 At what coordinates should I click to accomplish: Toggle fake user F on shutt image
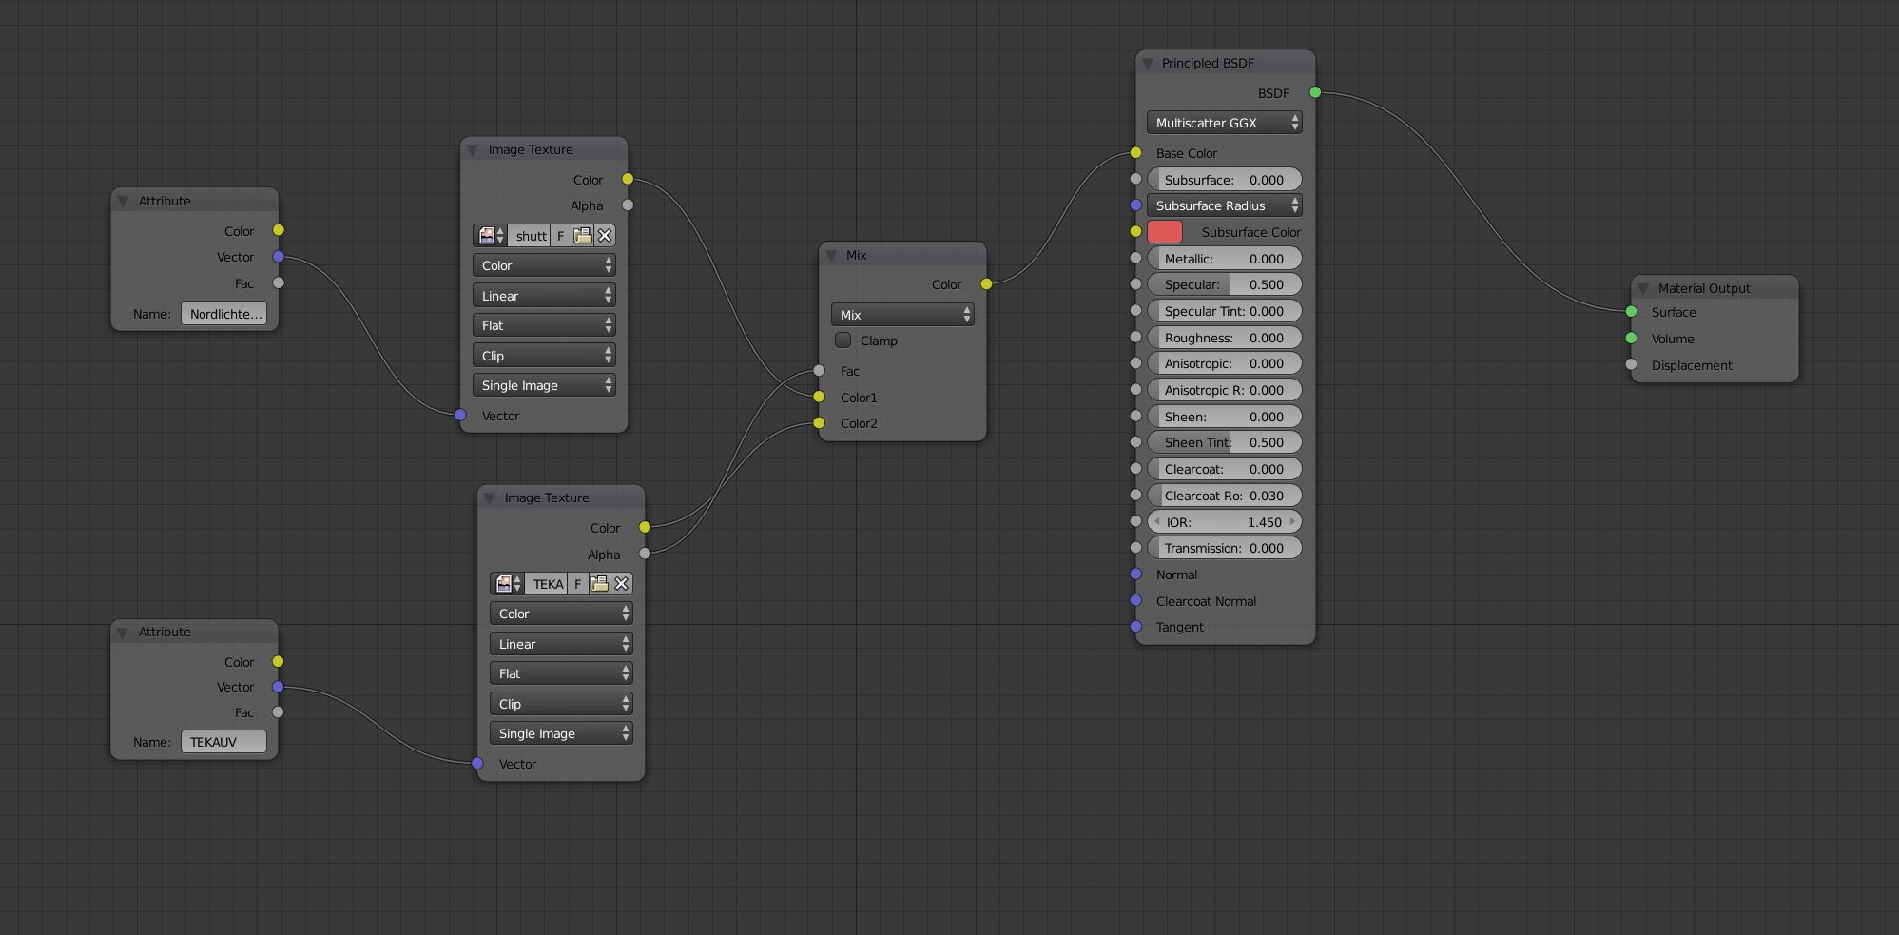point(561,236)
